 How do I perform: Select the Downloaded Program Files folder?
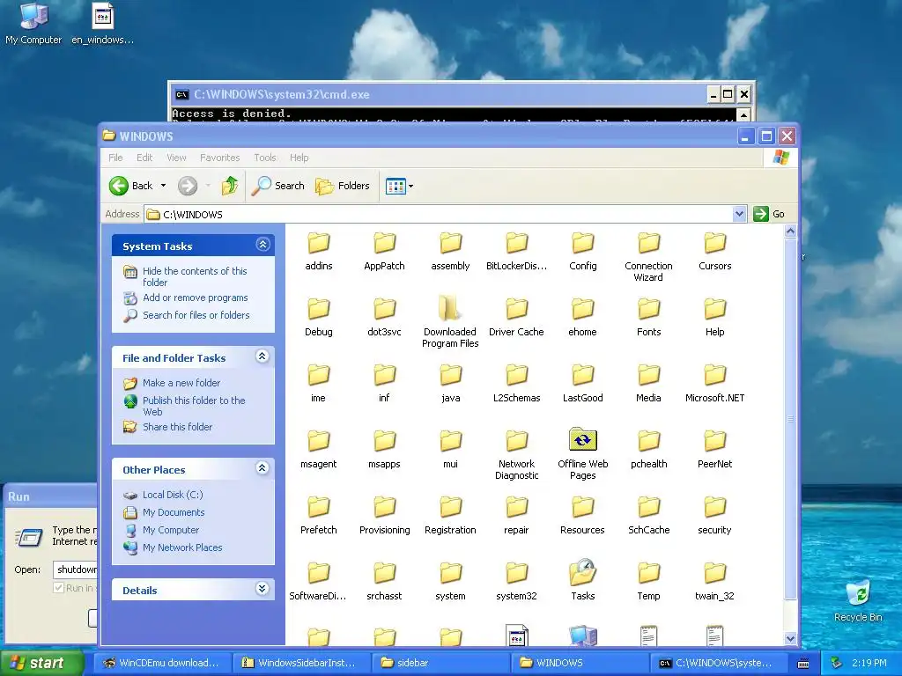(x=450, y=320)
